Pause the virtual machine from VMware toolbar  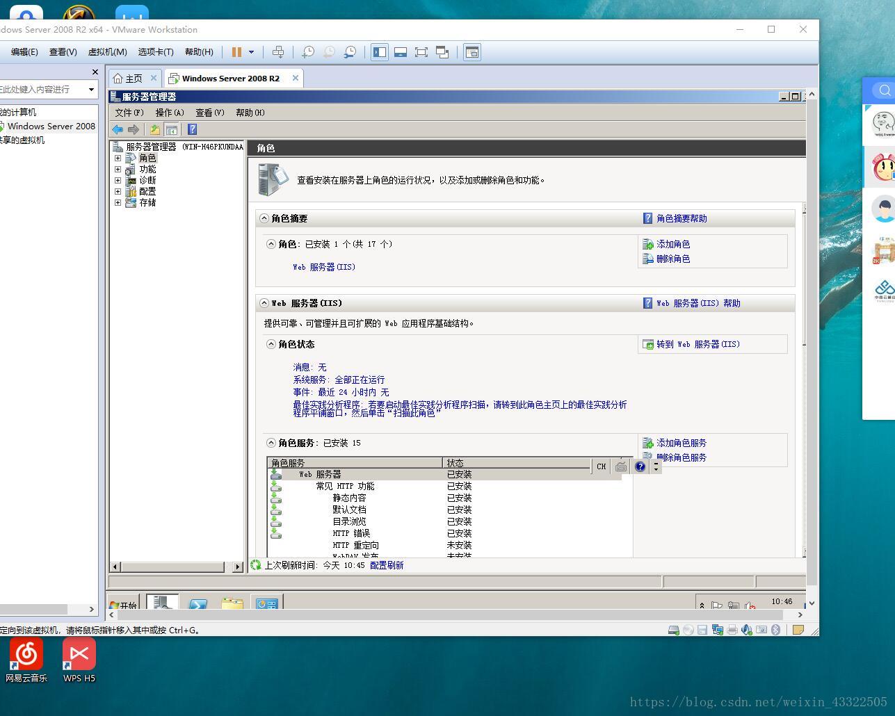pos(236,52)
